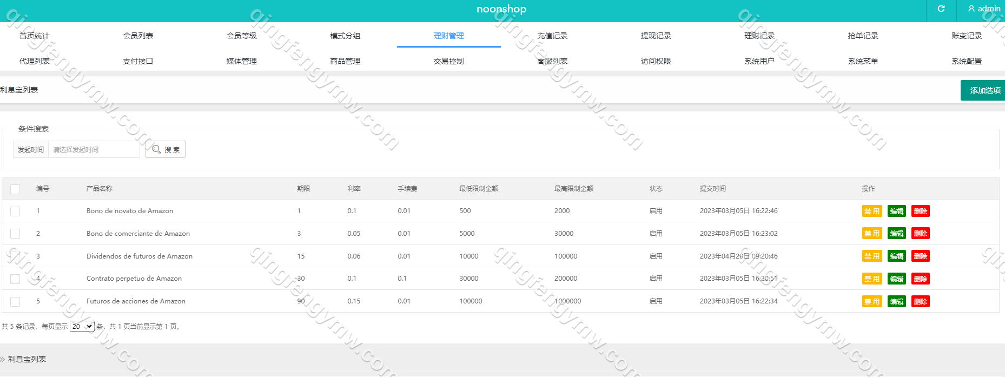Edit Bono de novato de Amazon row
Screen dimensions: 1005x377
pyautogui.click(x=897, y=211)
